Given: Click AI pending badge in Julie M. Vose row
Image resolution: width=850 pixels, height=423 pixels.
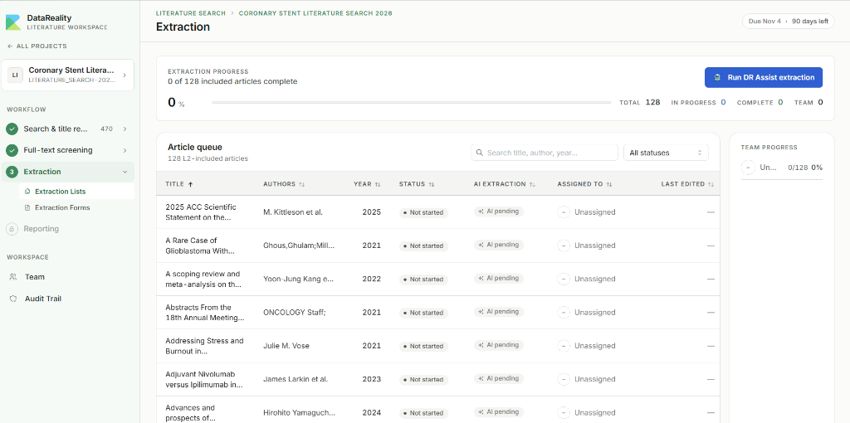Looking at the screenshot, I should coord(498,345).
